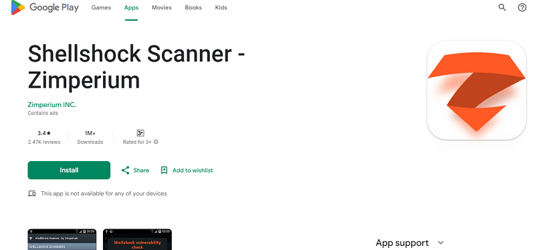
Task: Click the Google Play logo
Action: click(45, 7)
